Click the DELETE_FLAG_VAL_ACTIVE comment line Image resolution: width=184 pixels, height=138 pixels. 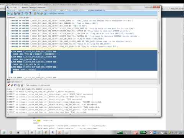[70, 31]
